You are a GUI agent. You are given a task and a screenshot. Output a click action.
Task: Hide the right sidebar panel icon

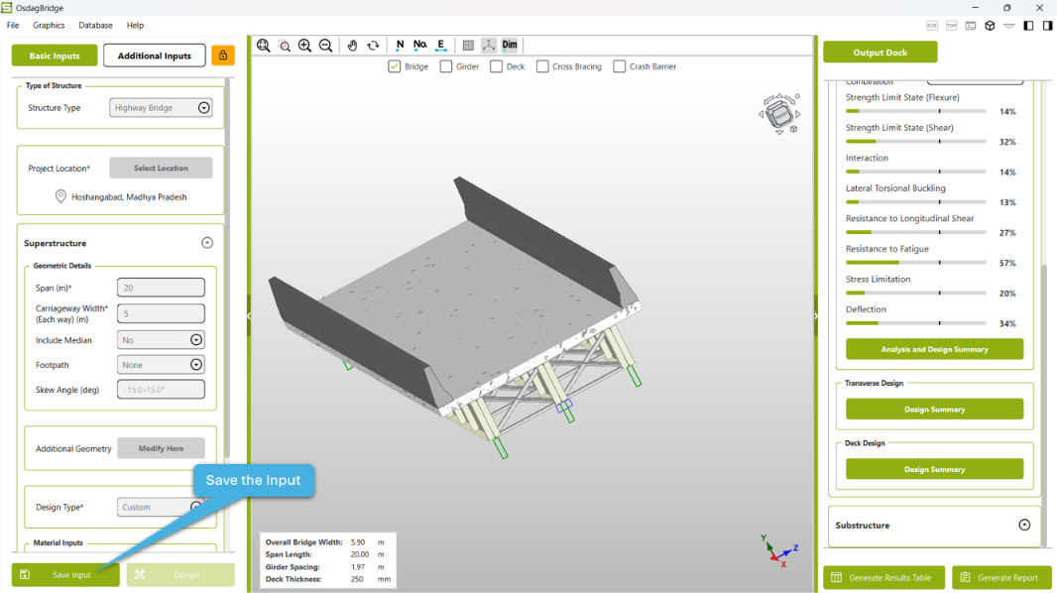click(1047, 26)
